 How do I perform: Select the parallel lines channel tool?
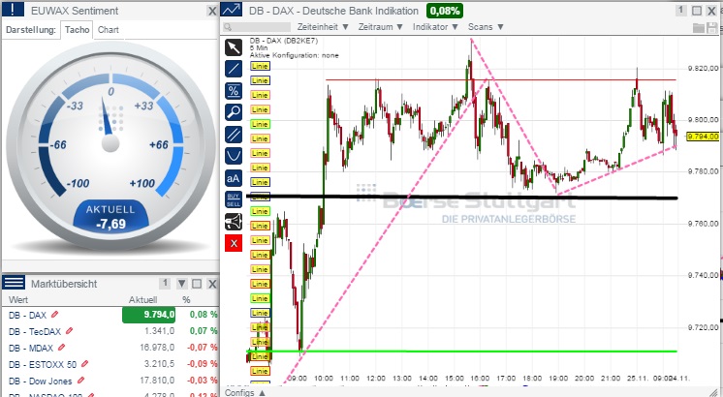(x=234, y=135)
